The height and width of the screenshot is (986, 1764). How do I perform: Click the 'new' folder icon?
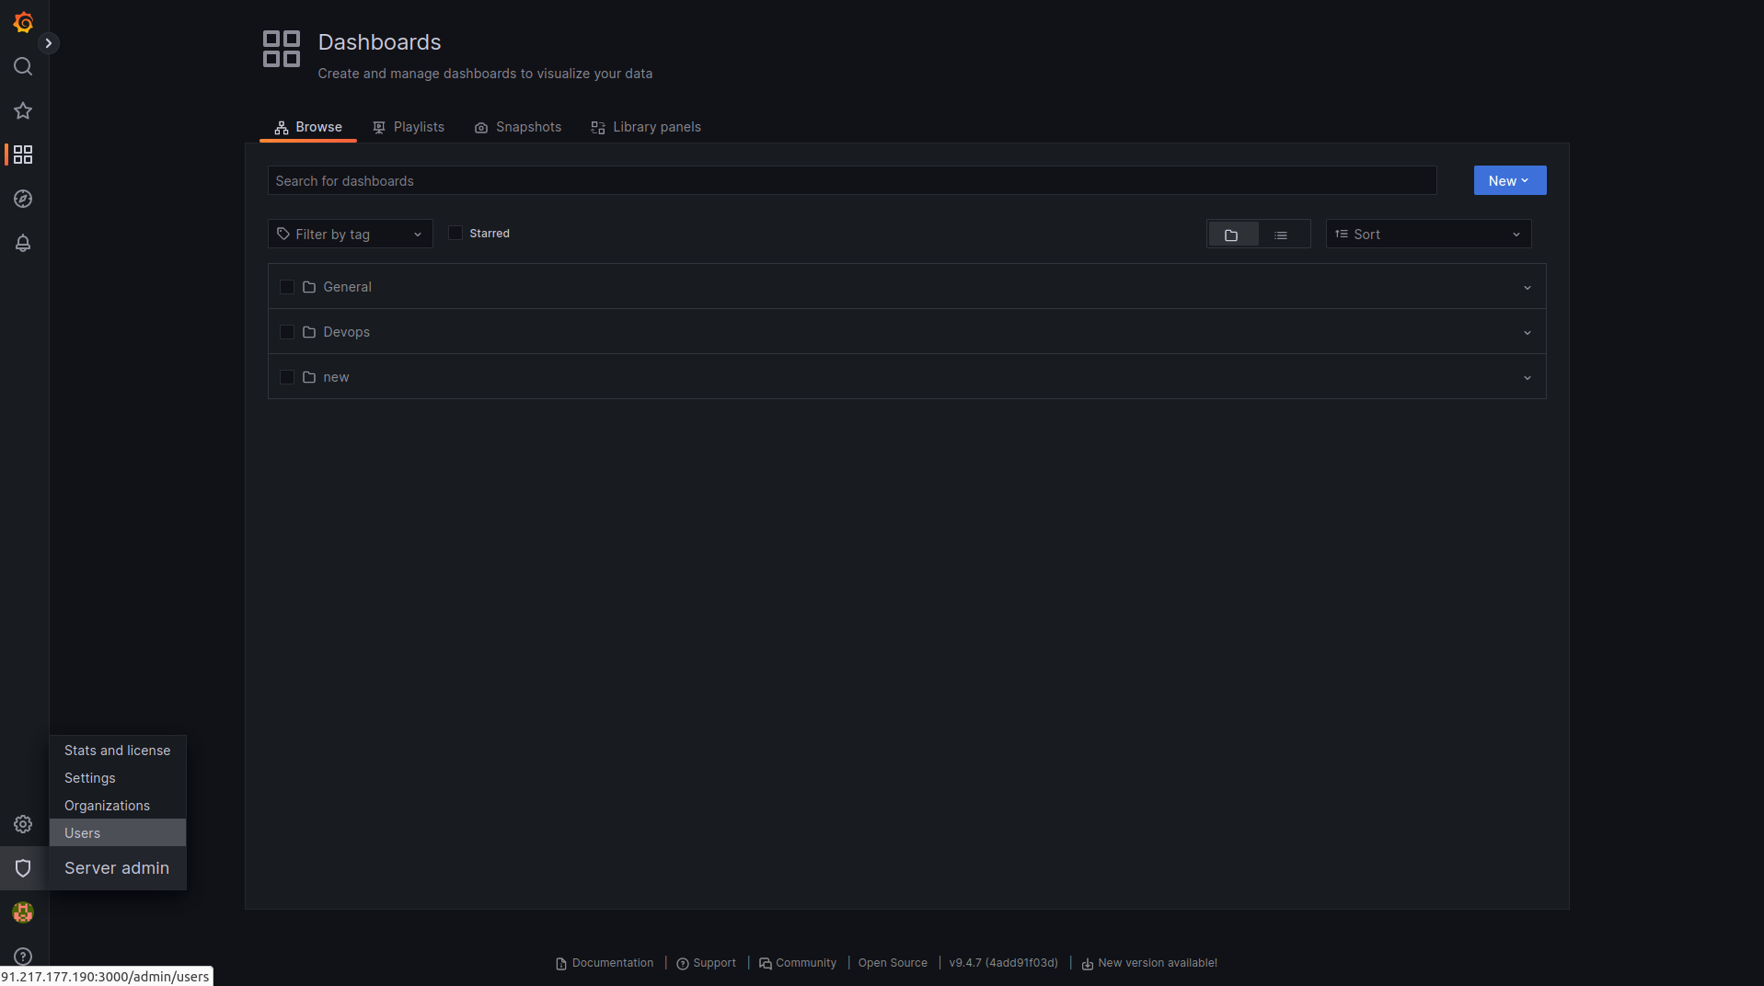click(309, 377)
